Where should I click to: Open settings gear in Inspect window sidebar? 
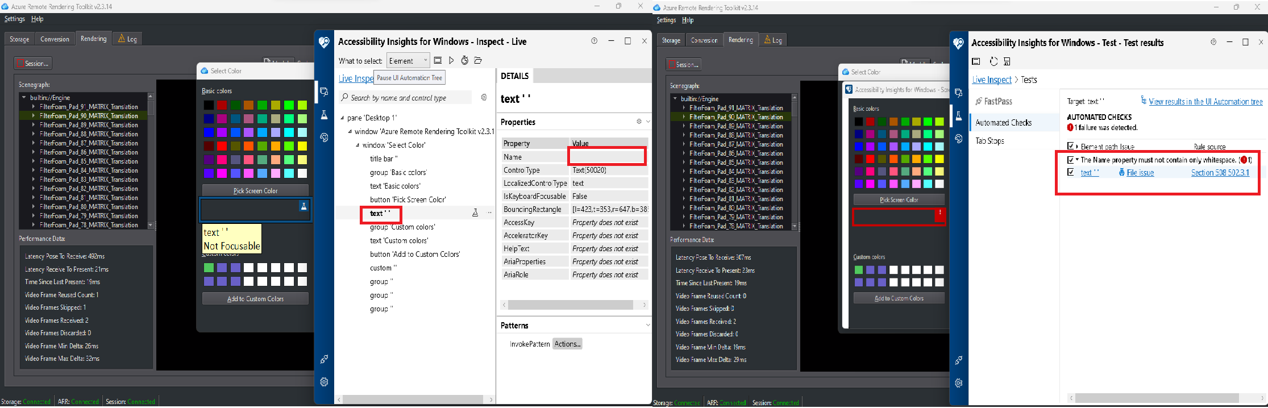coord(324,382)
